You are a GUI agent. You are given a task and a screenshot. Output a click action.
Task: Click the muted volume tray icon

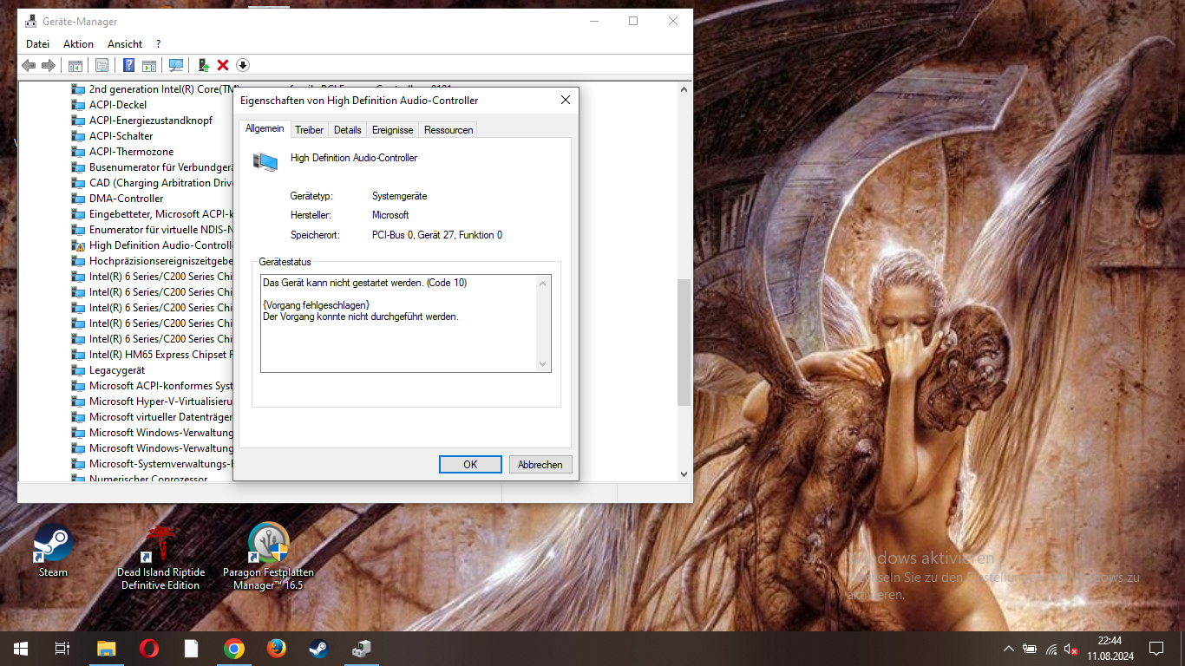tap(1071, 649)
